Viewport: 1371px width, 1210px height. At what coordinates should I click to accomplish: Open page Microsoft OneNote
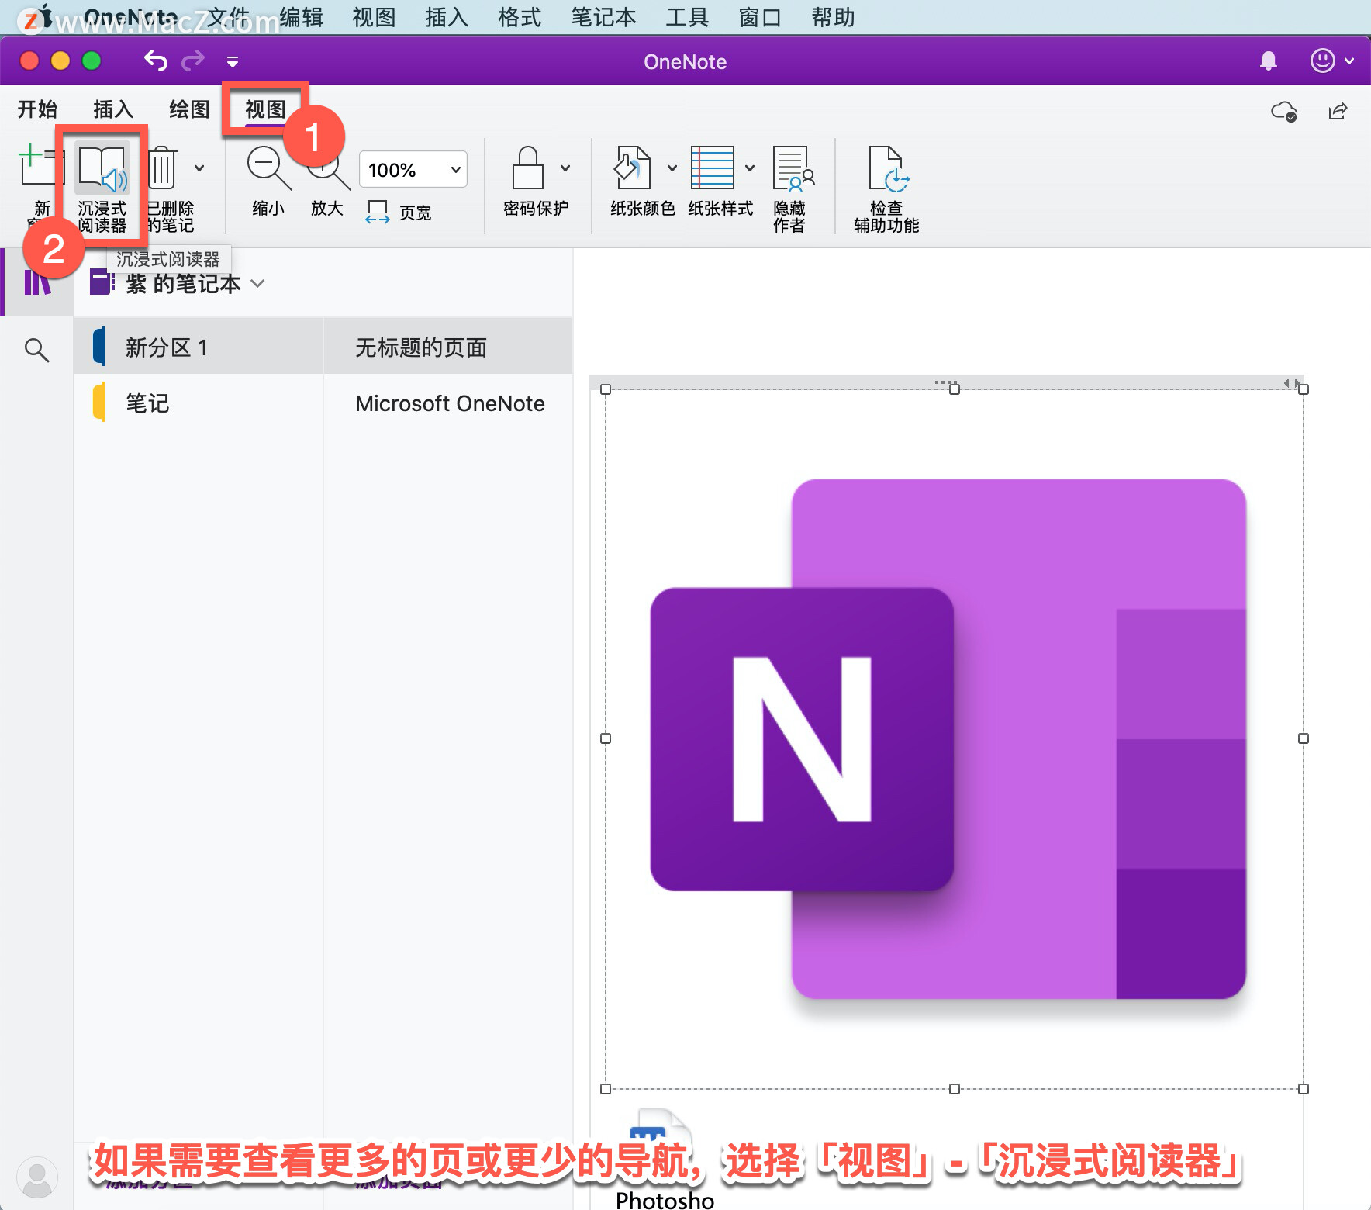tap(448, 403)
